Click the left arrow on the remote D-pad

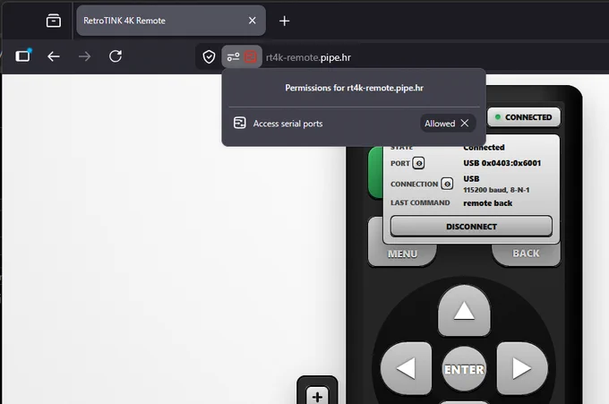point(407,368)
